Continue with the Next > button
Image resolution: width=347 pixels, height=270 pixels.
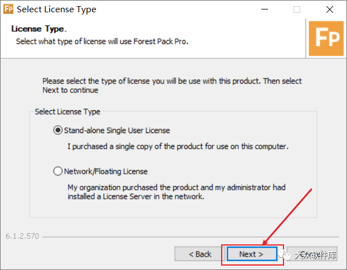252,254
